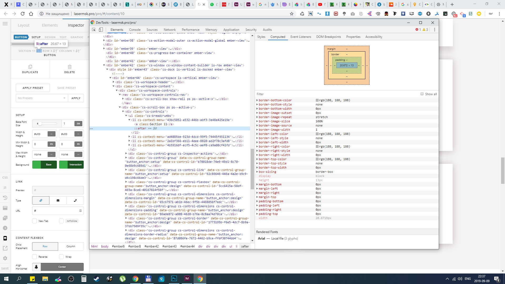Switch to the Console tab in DevTools
This screenshot has width=505, height=284.
(135, 30)
